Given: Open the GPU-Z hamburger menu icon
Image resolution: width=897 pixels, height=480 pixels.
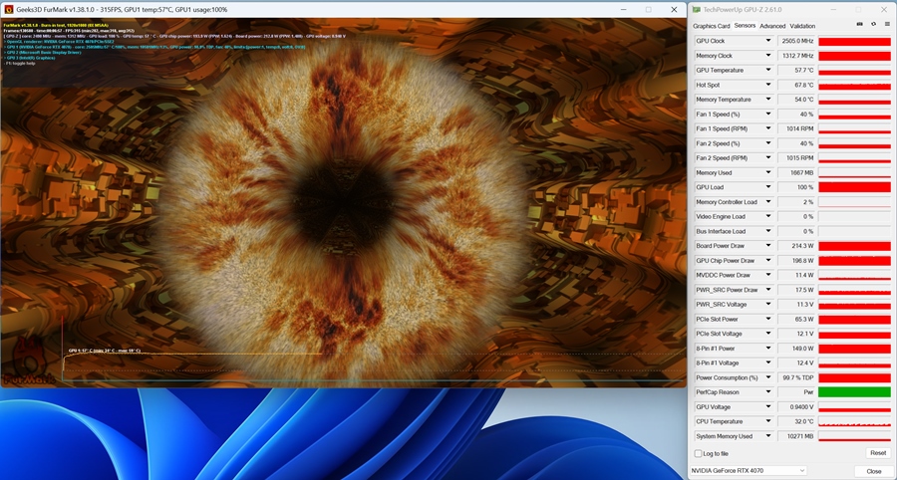Looking at the screenshot, I should click(887, 25).
